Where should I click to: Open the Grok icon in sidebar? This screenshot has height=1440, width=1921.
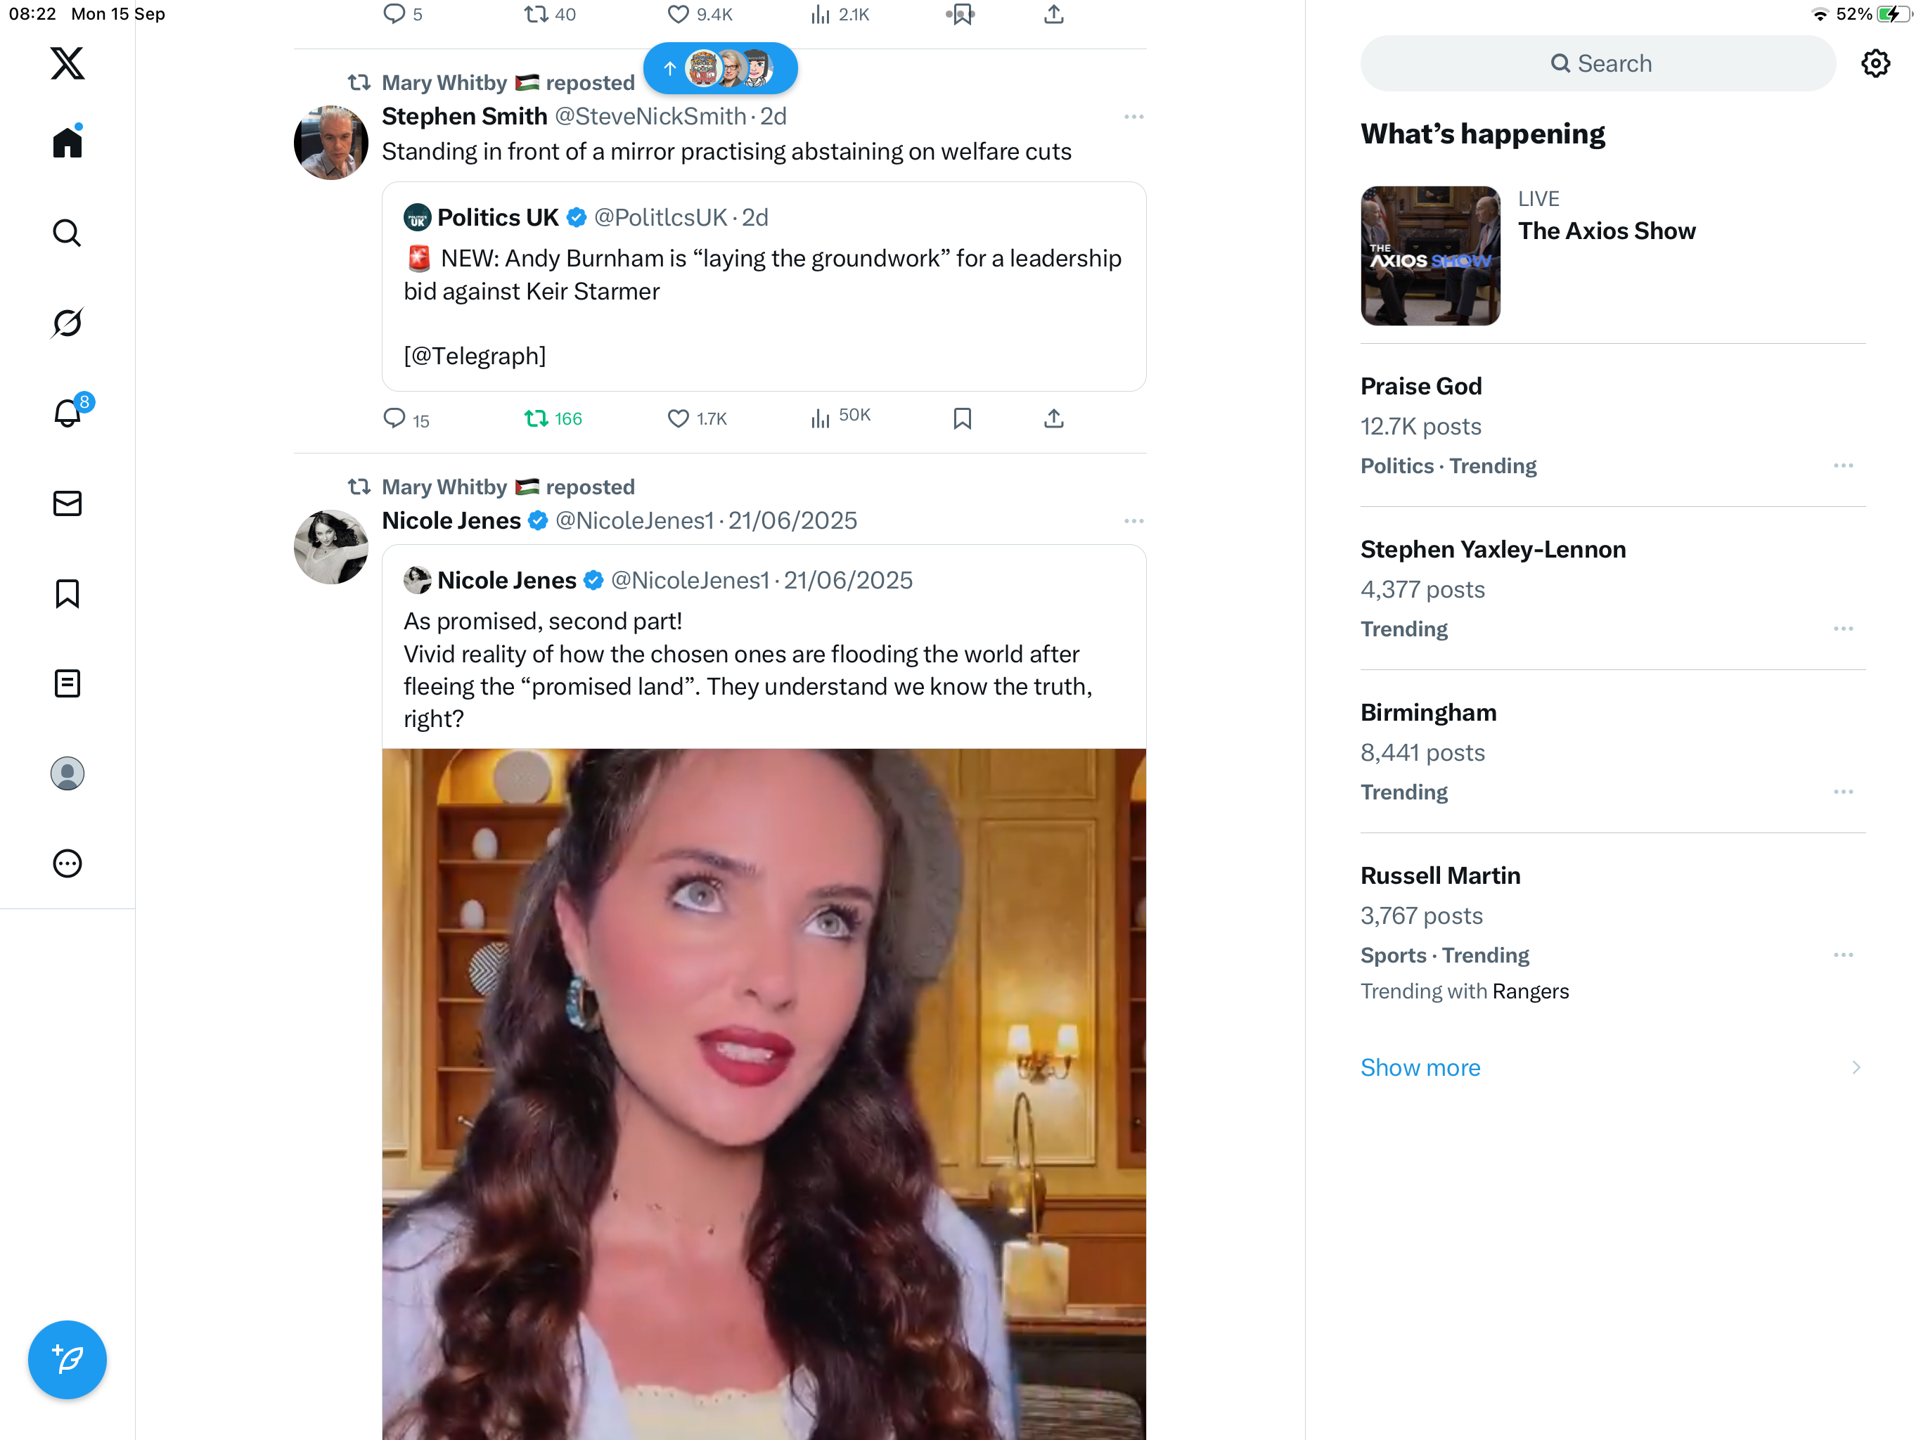(x=67, y=323)
